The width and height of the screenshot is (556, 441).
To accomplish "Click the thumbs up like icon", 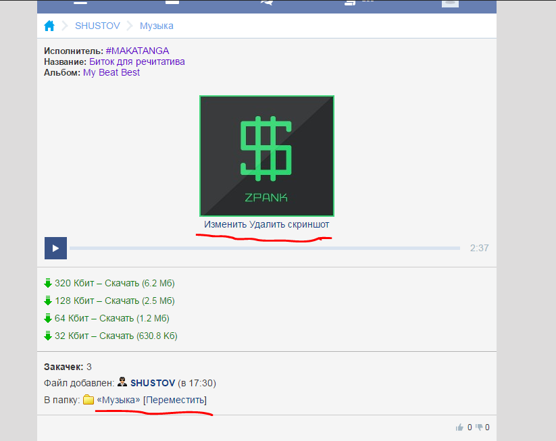I will tap(460, 427).
